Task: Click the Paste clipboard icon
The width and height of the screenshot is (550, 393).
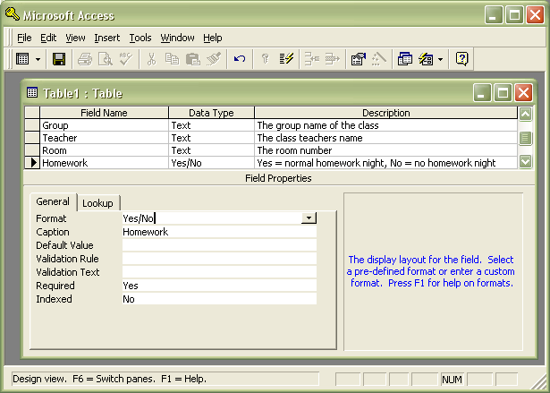Action: pyautogui.click(x=192, y=59)
